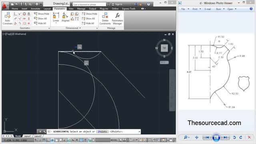Apply the Horizontal geometric constraint
Screen dimensions: 256x144
click(x=24, y=19)
